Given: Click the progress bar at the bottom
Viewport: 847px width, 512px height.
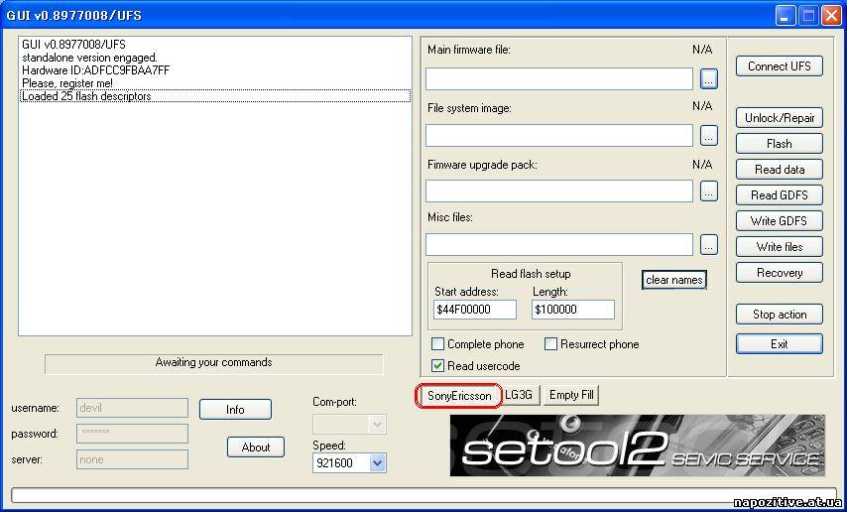Looking at the screenshot, I should coord(423,495).
